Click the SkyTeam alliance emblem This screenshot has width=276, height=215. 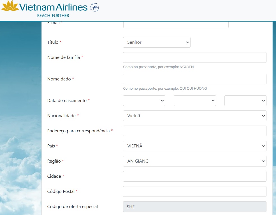[94, 7]
